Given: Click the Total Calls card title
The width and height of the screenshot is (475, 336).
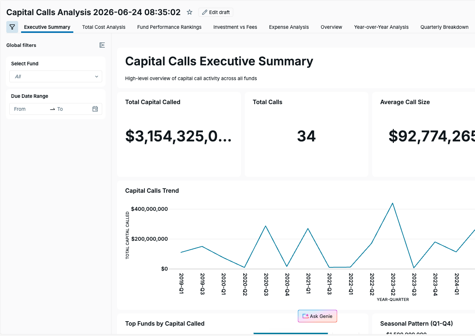Looking at the screenshot, I should tap(267, 102).
